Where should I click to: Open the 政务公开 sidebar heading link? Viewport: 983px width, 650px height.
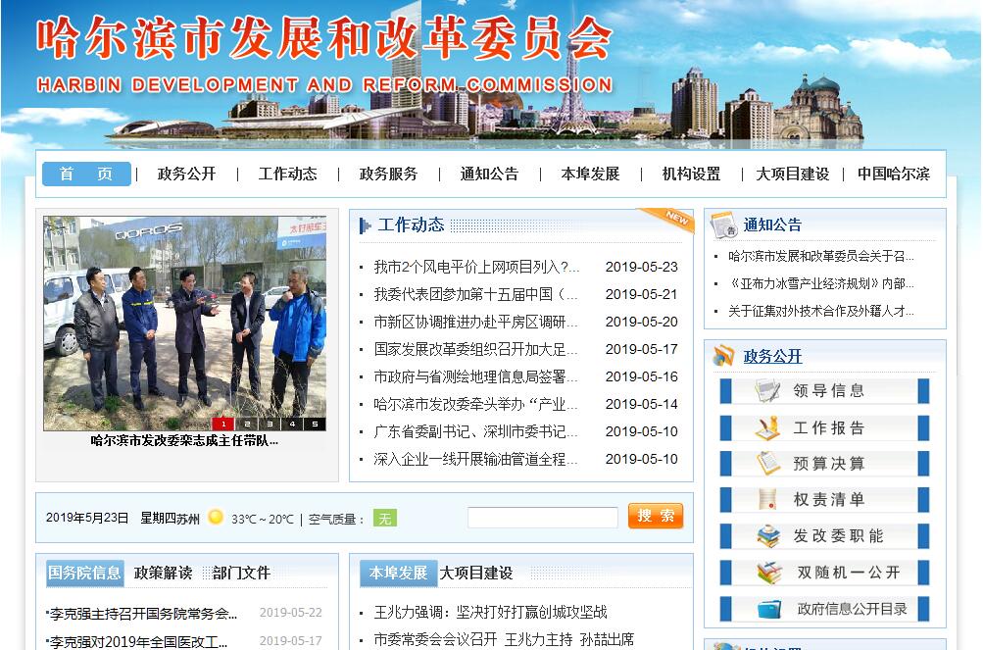(x=772, y=356)
